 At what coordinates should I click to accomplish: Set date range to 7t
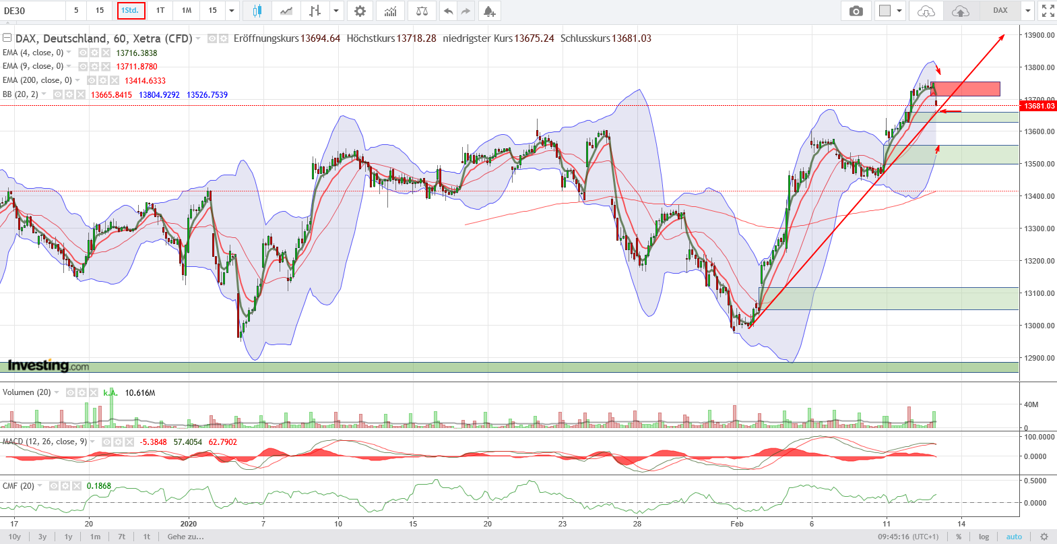click(x=121, y=537)
